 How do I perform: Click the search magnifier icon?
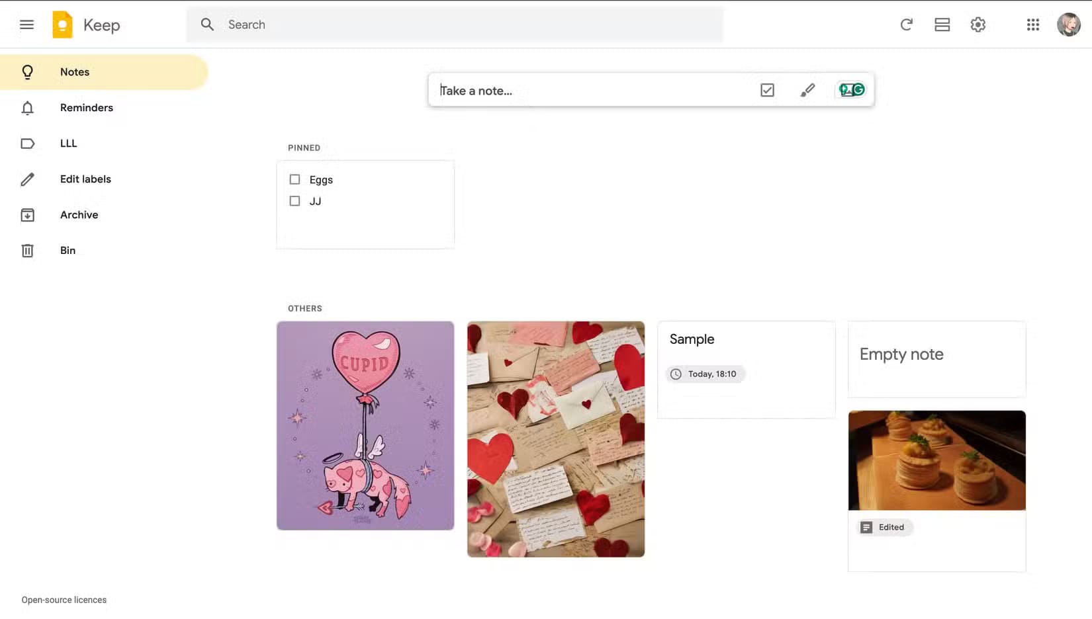207,24
